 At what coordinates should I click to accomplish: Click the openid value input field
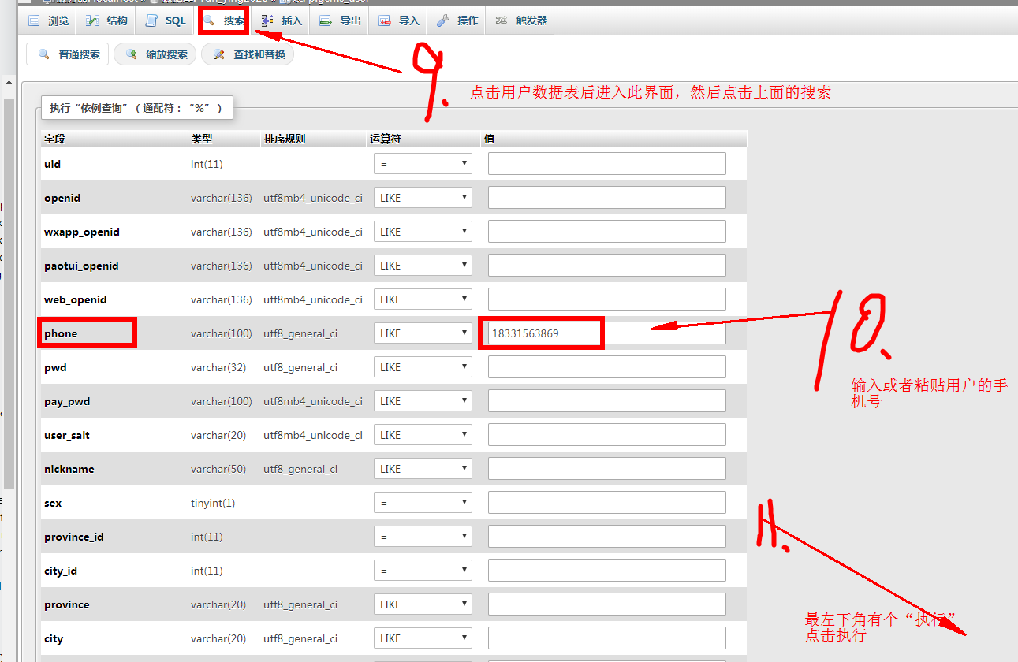607,198
